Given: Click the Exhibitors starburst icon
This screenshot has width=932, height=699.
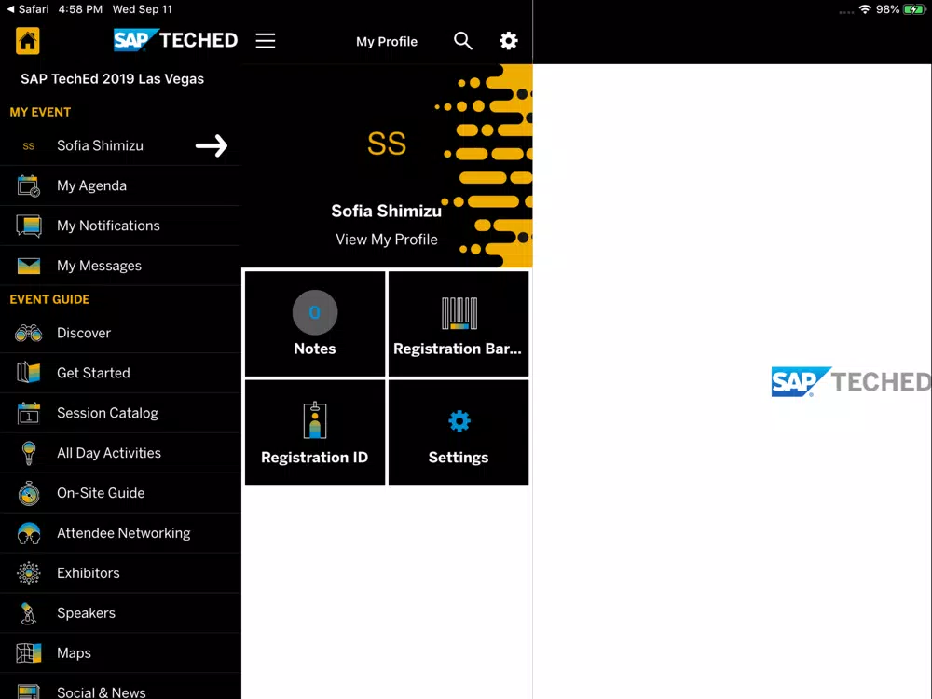Looking at the screenshot, I should [29, 573].
